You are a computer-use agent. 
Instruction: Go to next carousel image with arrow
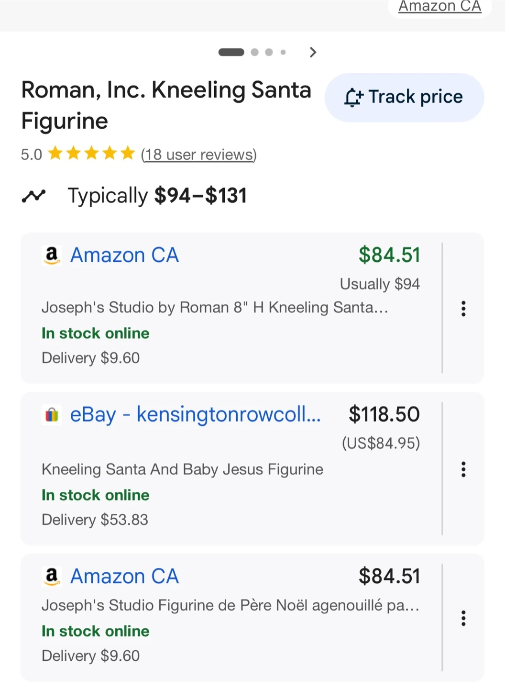313,52
